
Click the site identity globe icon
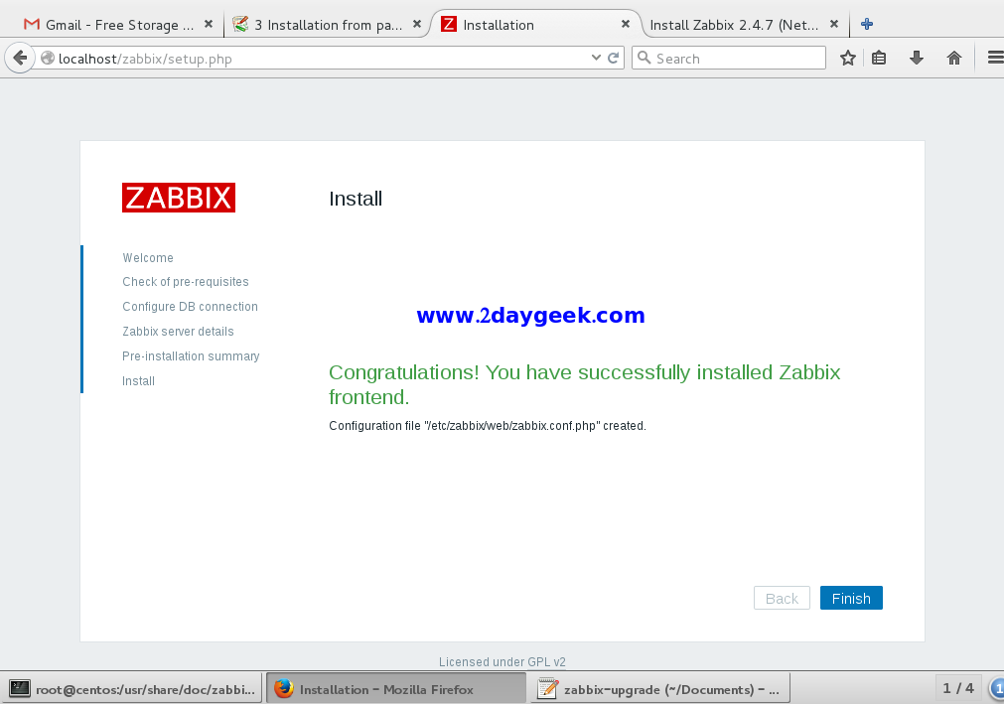click(48, 59)
